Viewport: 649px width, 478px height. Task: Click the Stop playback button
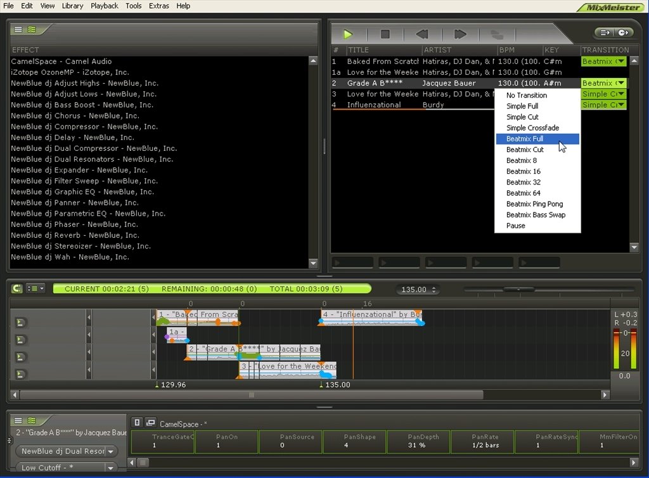pos(385,34)
